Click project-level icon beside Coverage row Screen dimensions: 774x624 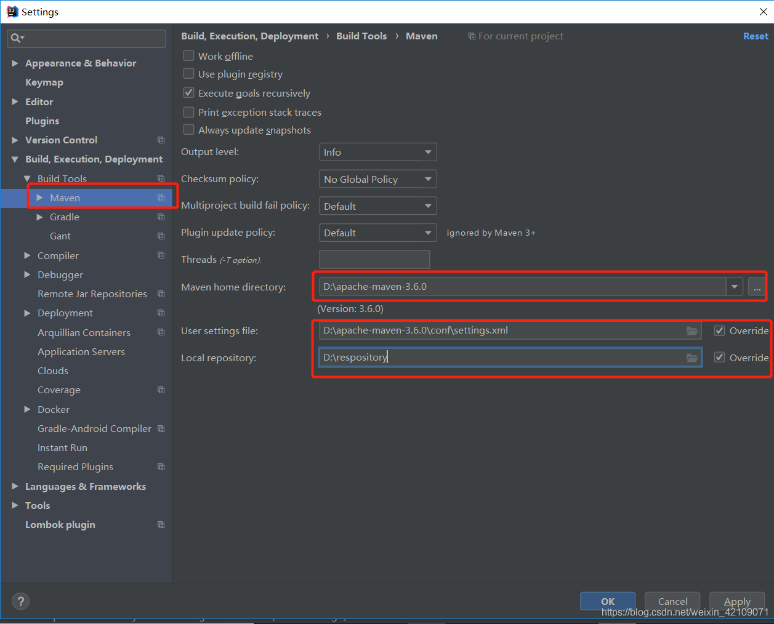click(161, 390)
